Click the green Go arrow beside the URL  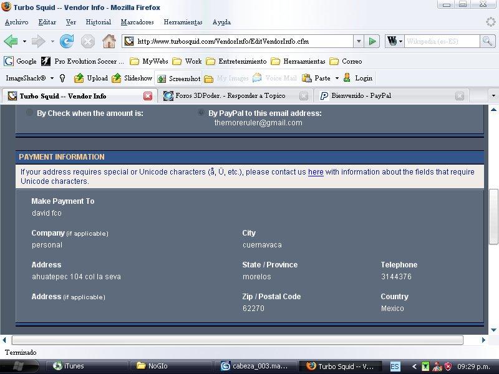click(x=372, y=41)
